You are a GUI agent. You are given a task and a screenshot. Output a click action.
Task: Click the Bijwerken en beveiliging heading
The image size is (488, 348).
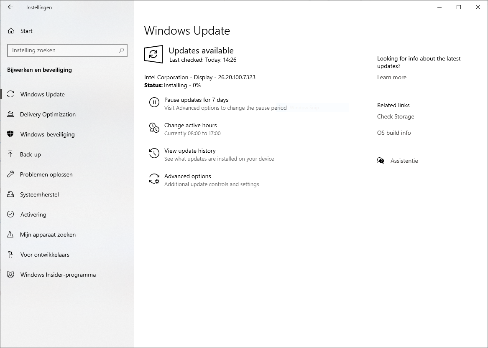40,70
